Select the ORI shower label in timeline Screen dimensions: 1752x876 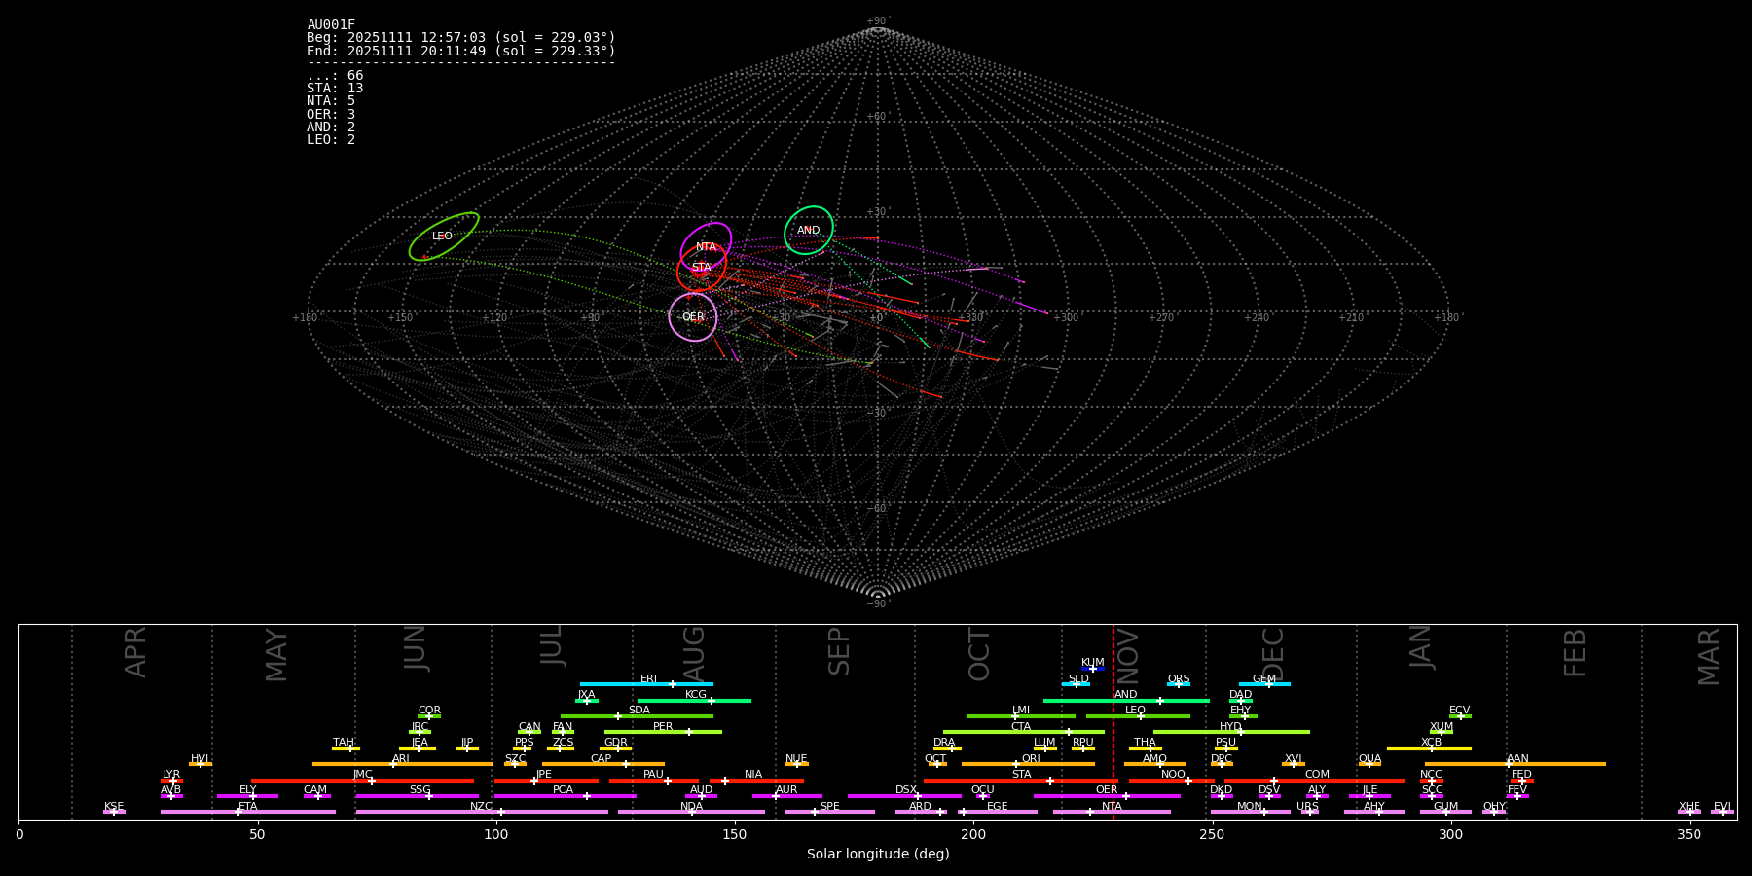[x=1031, y=759]
